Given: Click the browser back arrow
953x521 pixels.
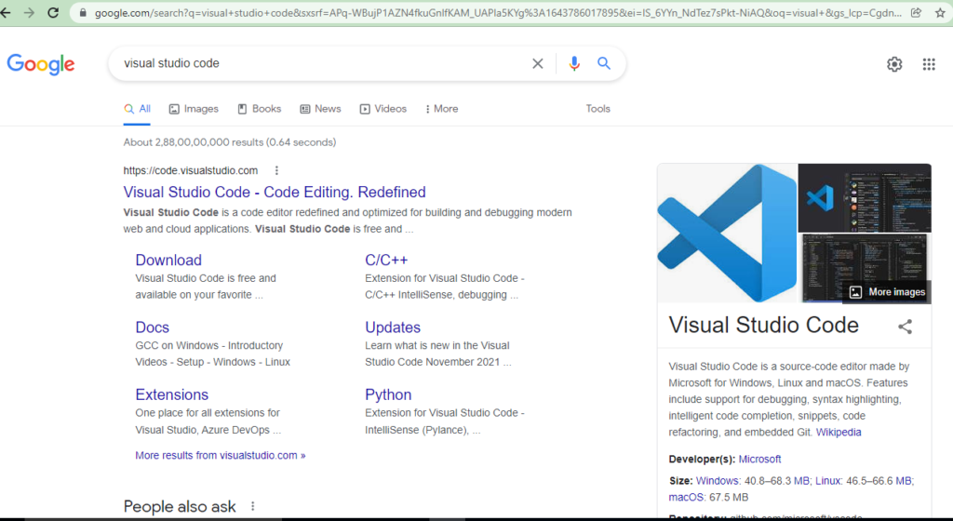Looking at the screenshot, I should tap(6, 12).
